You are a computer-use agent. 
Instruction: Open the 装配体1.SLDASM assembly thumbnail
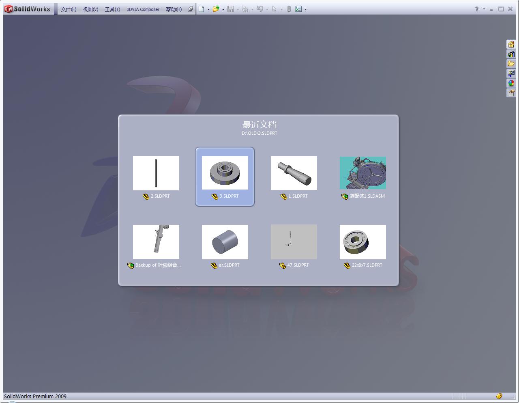click(363, 173)
